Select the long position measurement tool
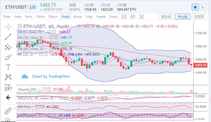The height and width of the screenshot is (122, 211). pos(8,87)
